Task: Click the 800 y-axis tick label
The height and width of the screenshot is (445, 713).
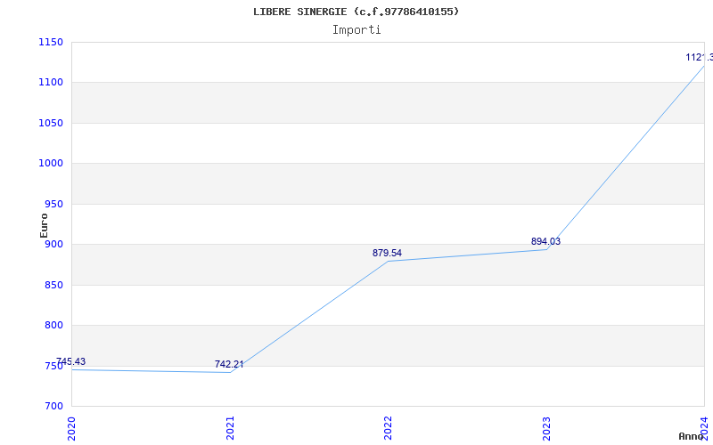Action: pos(53,326)
